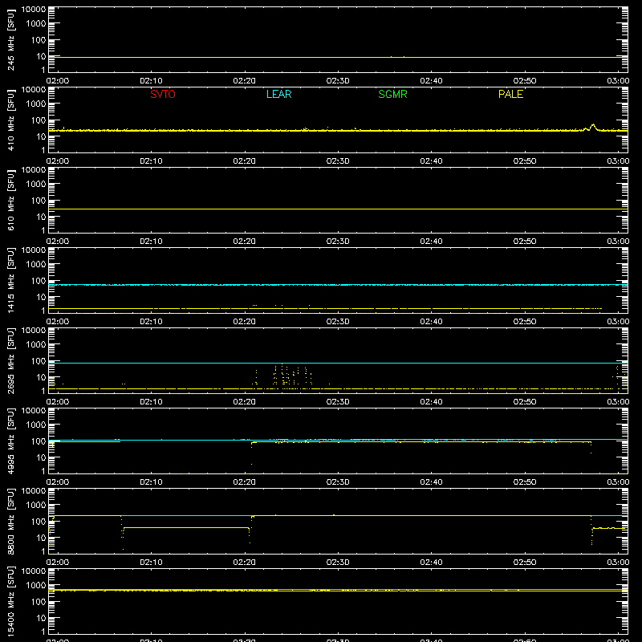Click the 02:10 tick under the 410 MHz panel
Viewport: 642px width, 642px height.
coord(151,161)
